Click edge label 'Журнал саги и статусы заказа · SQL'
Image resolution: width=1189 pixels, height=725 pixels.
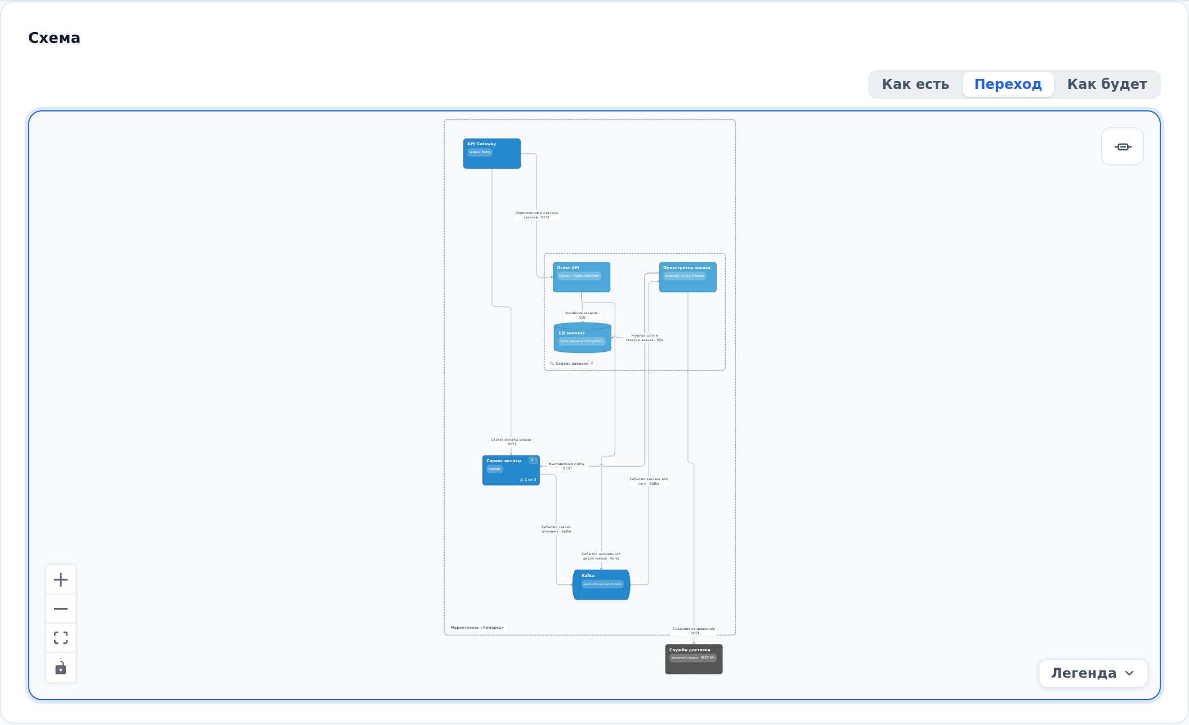click(645, 338)
